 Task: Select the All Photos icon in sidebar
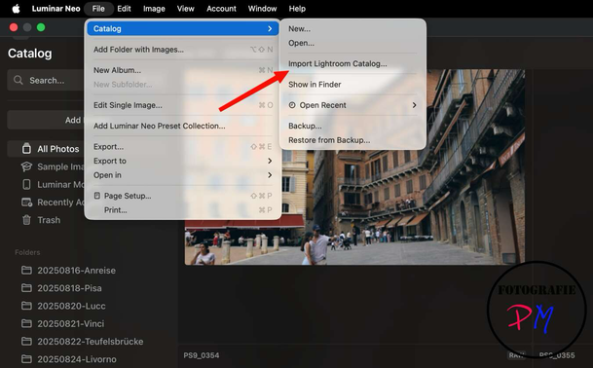26,149
